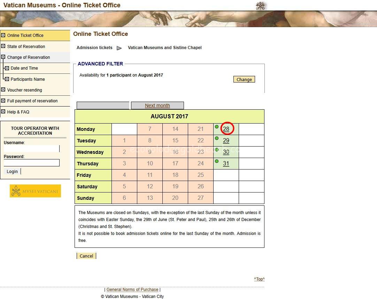377x299 pixels.
Task: Click unavailable date 14 in calendar
Action: click(x=175, y=129)
